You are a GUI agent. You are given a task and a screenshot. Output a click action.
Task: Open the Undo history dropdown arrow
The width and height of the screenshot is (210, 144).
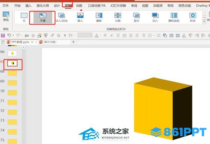click(x=13, y=35)
